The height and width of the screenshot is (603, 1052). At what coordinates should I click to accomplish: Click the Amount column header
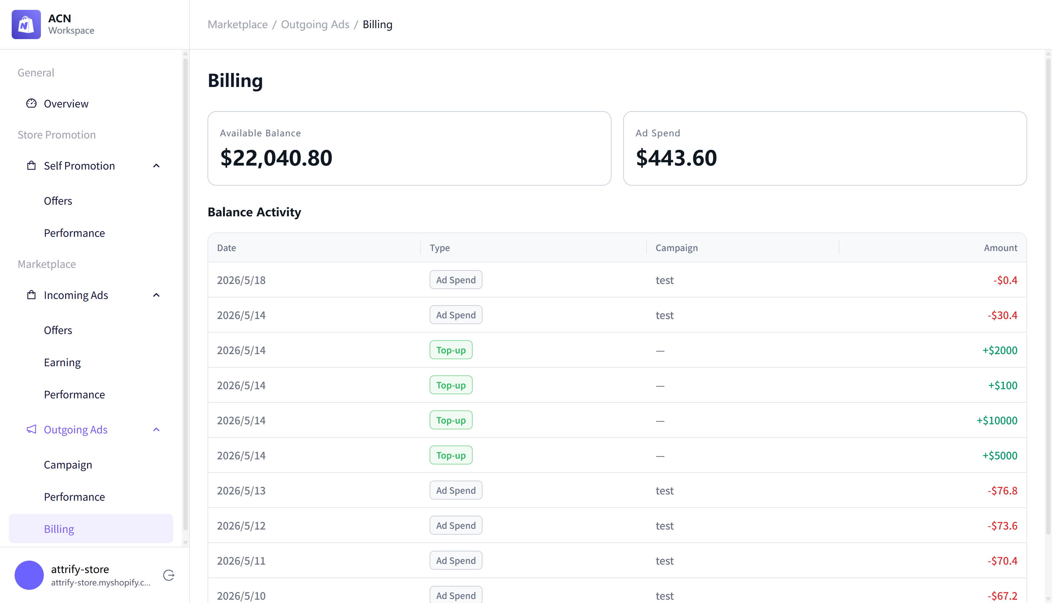pos(1000,248)
